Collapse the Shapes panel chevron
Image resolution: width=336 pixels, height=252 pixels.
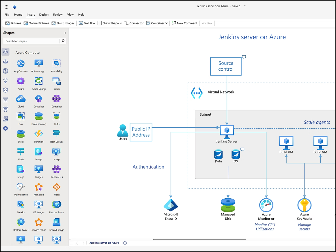(x=65, y=33)
